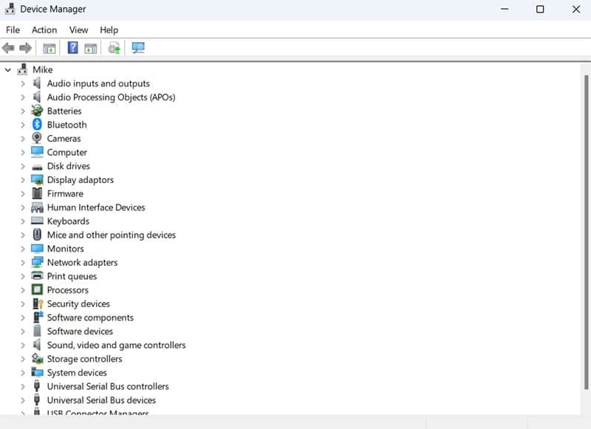This screenshot has height=429, width=591.
Task: Expand the Display adaptors node
Action: tap(21, 179)
